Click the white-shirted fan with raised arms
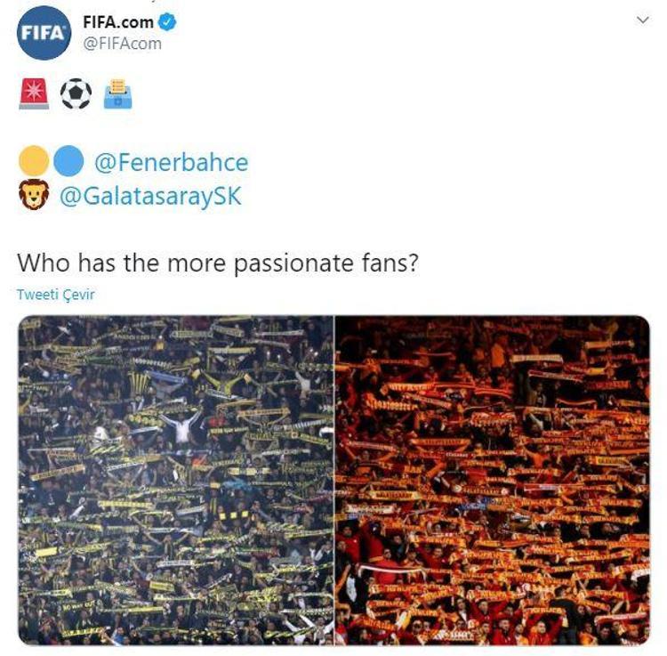This screenshot has height=656, width=667. coord(181,425)
